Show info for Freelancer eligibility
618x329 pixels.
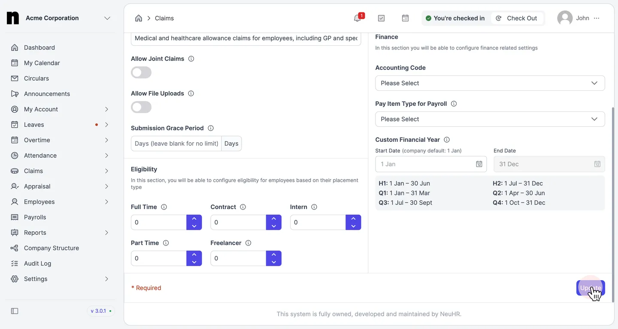(248, 243)
